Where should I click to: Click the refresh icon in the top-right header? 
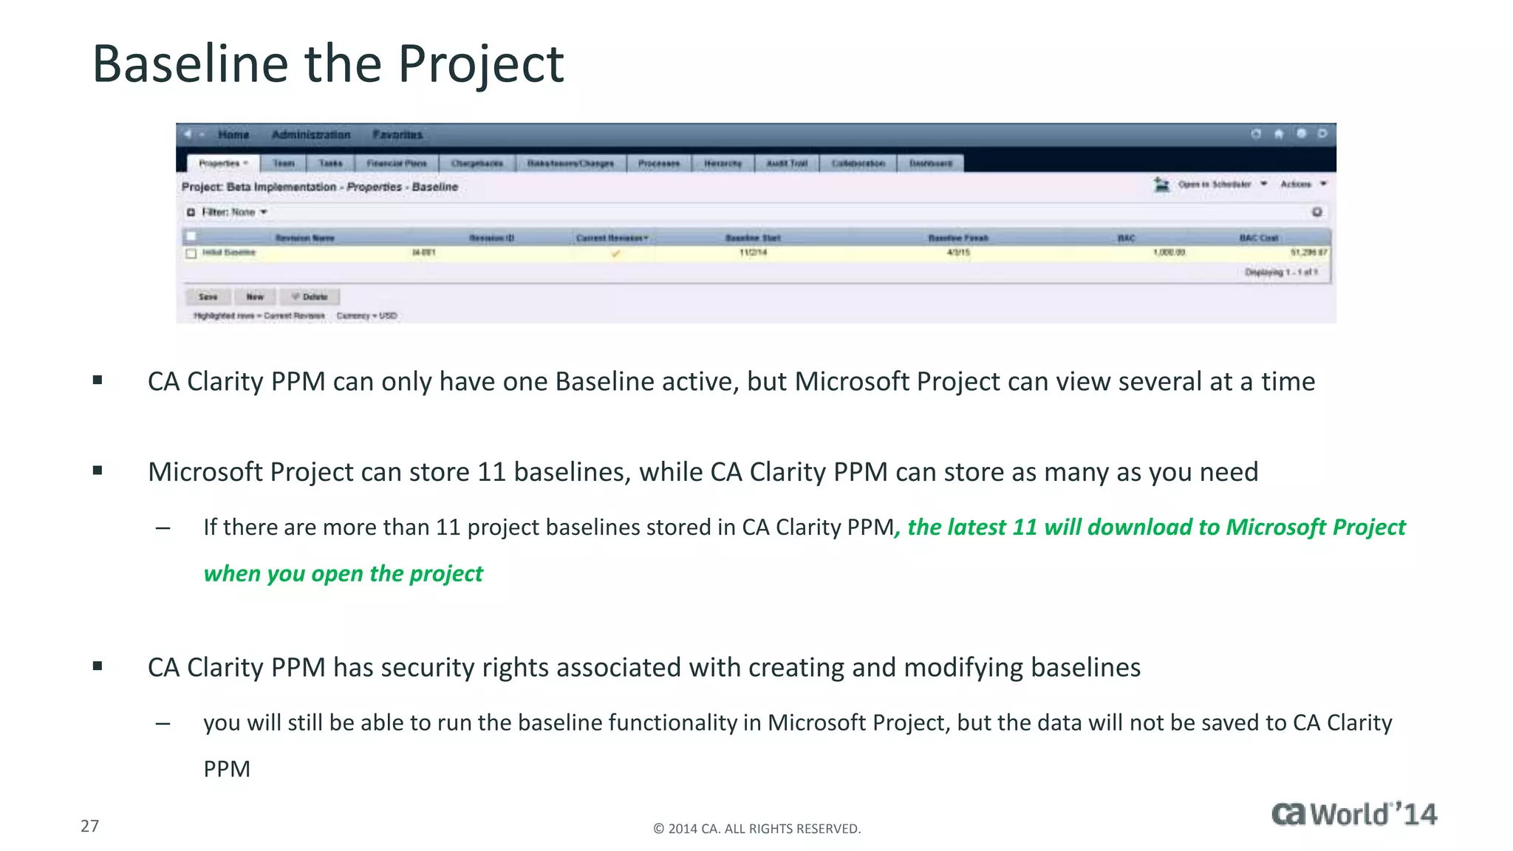tap(1256, 134)
